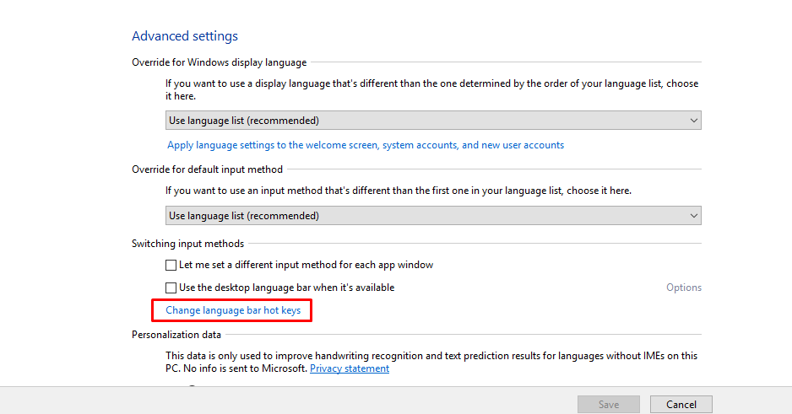This screenshot has width=792, height=414.
Task: Click the "Let me set a different input method" label
Action: pyautogui.click(x=306, y=265)
